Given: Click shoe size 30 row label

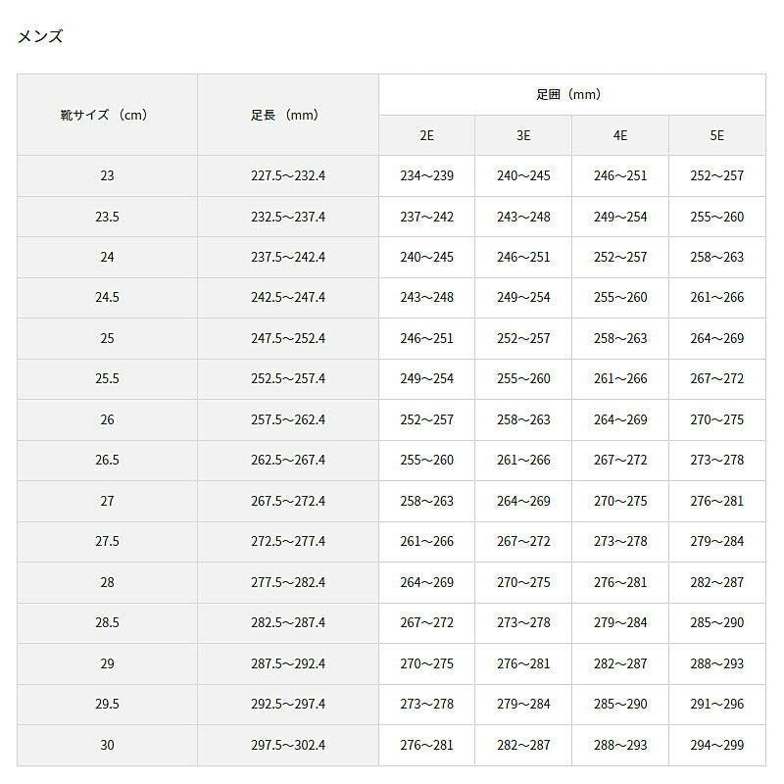Looking at the screenshot, I should (107, 745).
